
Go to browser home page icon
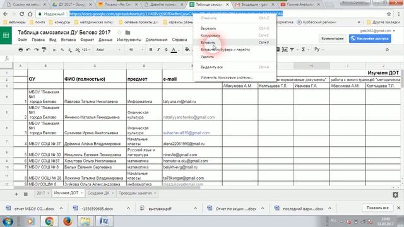(x=30, y=14)
